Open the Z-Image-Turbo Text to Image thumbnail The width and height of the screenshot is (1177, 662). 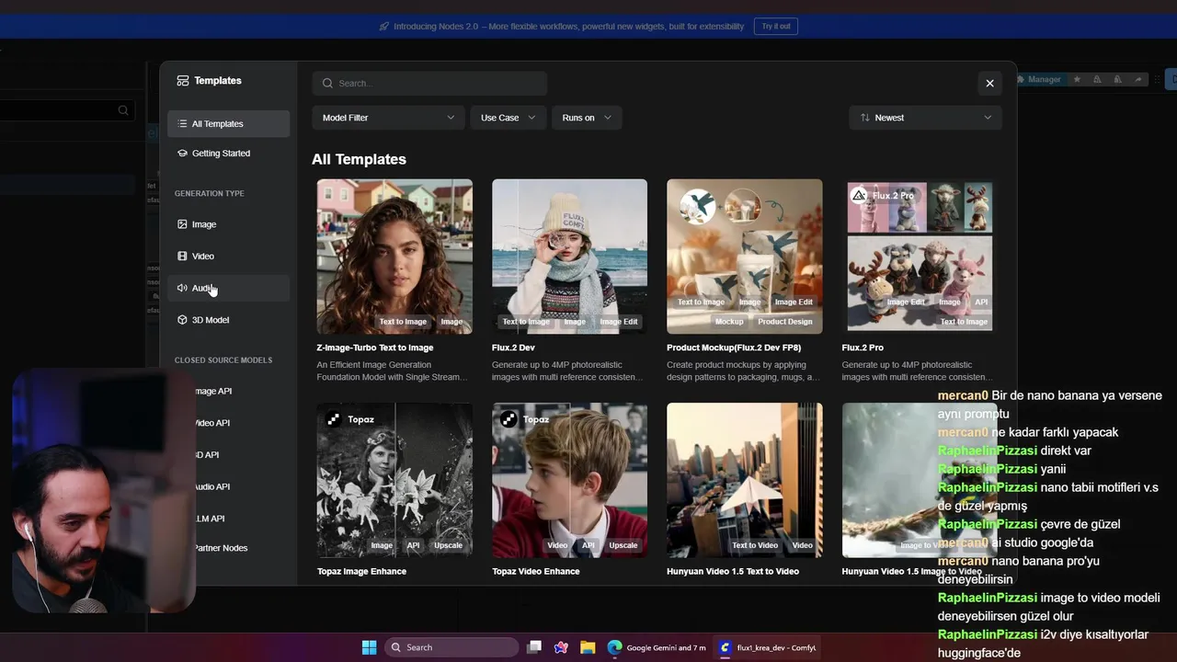click(x=394, y=257)
